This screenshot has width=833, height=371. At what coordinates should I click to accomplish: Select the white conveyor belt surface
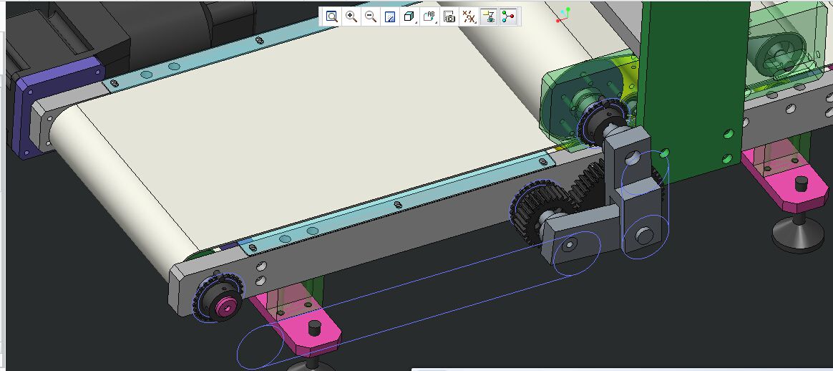click(301, 143)
